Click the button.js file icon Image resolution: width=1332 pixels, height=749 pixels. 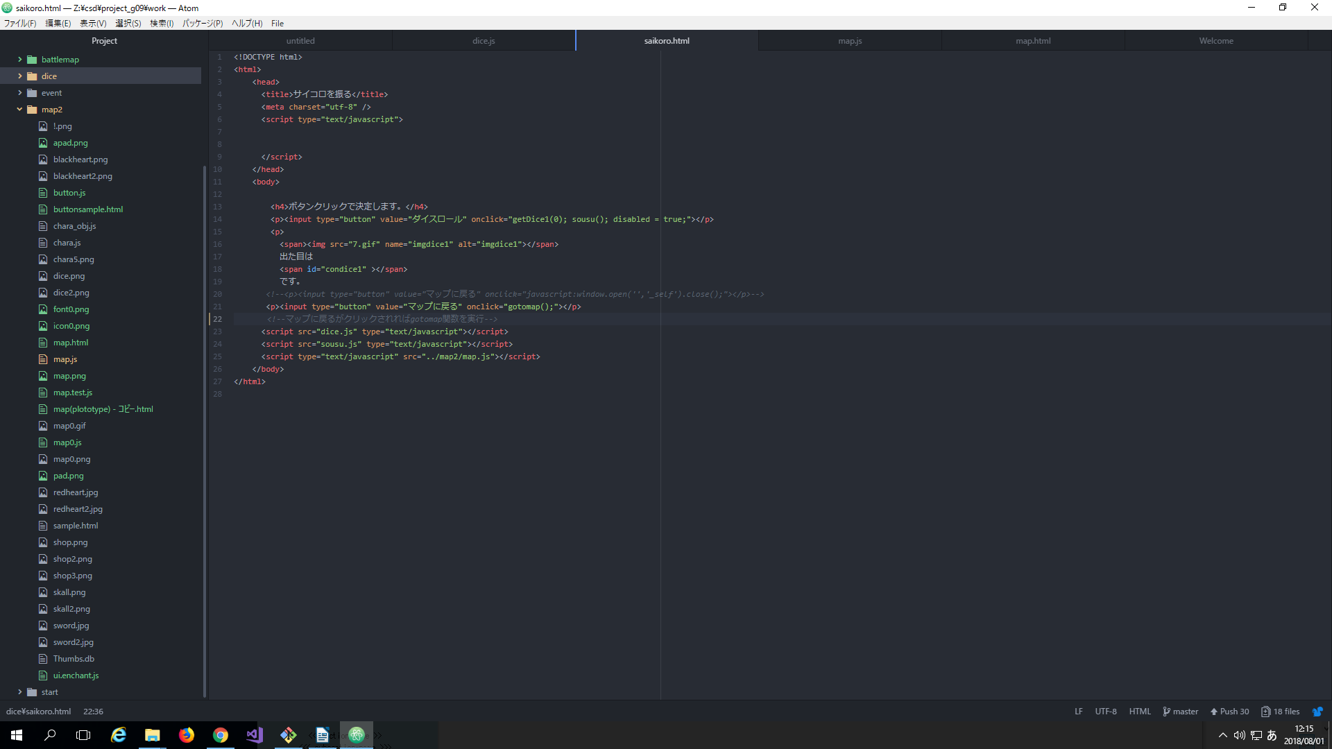point(43,193)
